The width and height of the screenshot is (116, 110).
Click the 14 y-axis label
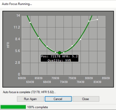[x=18, y=16]
